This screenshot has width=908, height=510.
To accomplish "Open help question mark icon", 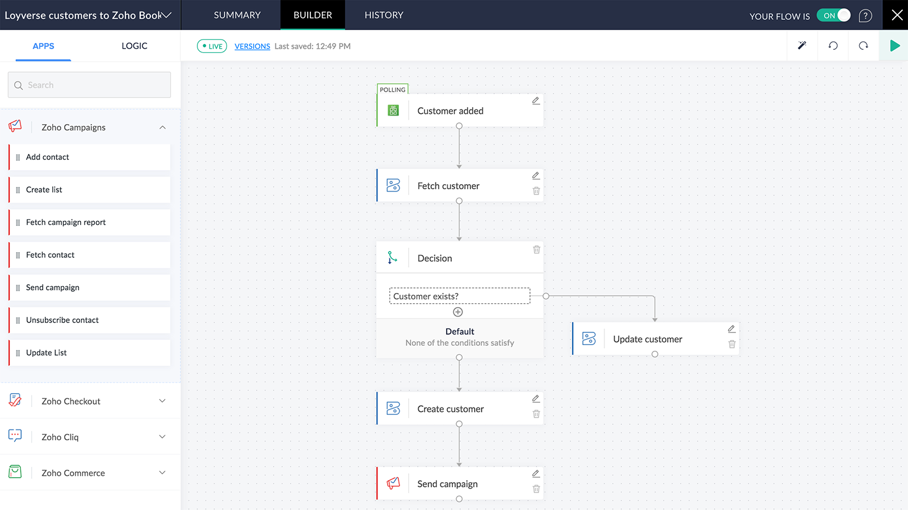I will click(x=865, y=16).
